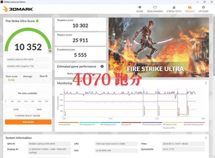This screenshot has width=215, height=158.
Task: Click the GPU #1 value field
Action: [x=49, y=144]
